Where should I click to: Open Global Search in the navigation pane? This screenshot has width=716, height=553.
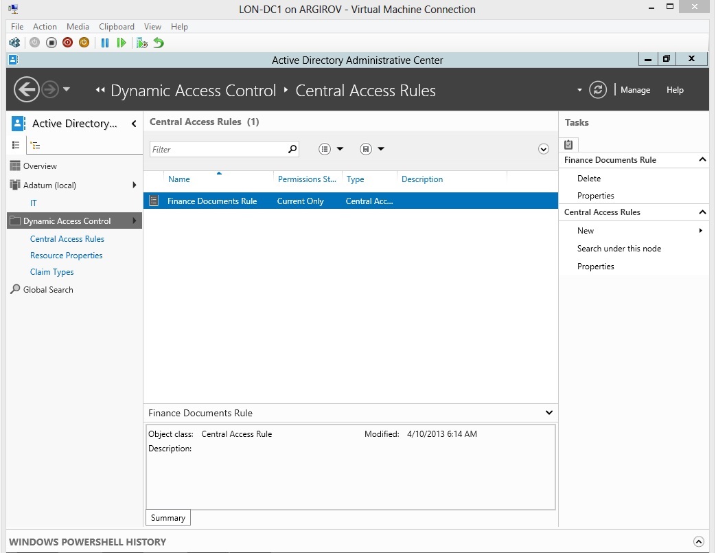coord(47,289)
